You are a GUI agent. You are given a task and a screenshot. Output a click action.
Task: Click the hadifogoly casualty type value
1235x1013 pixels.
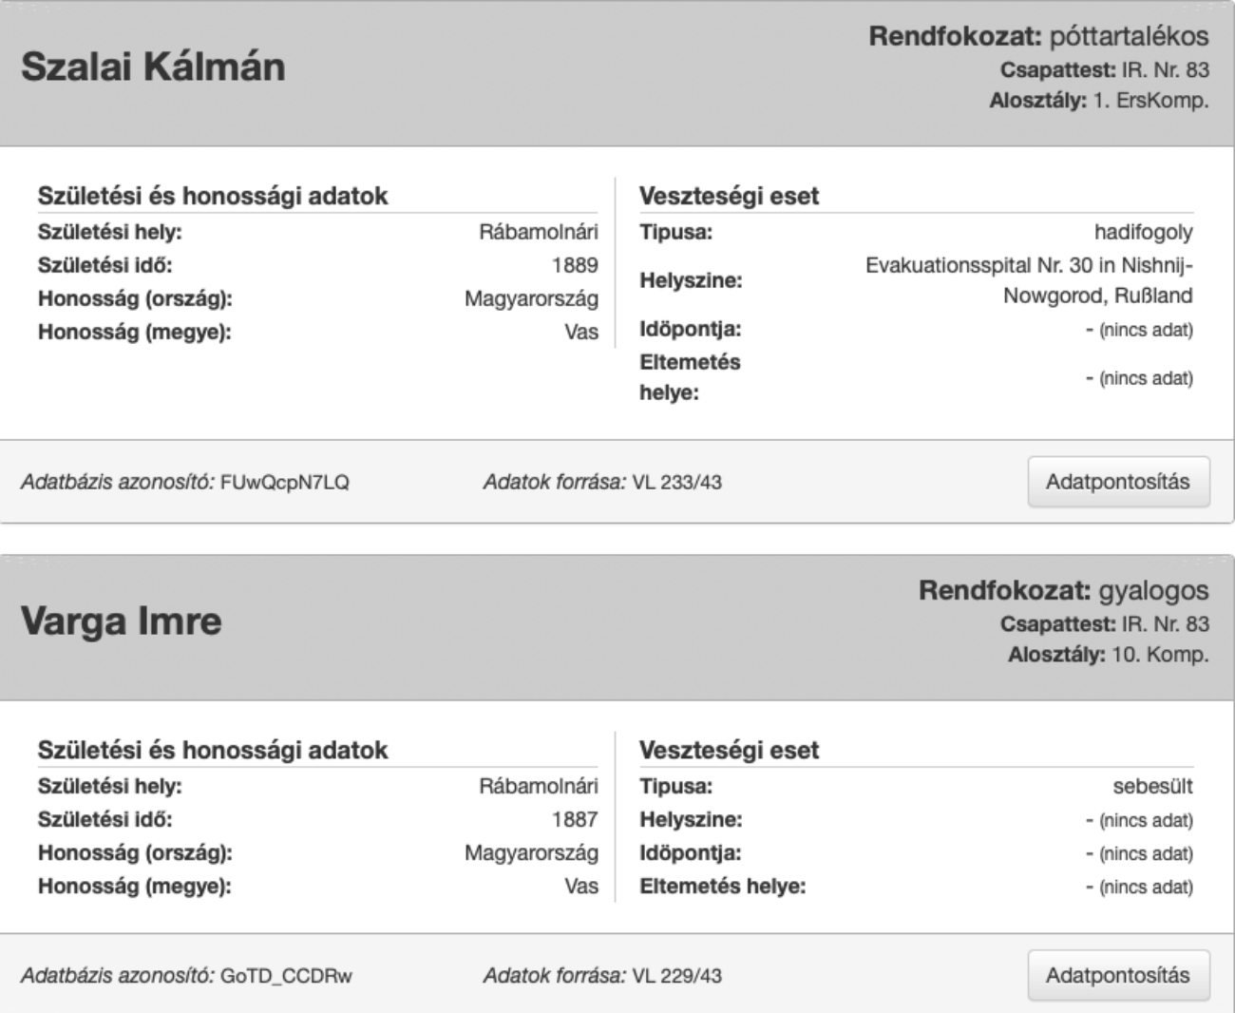(1143, 232)
